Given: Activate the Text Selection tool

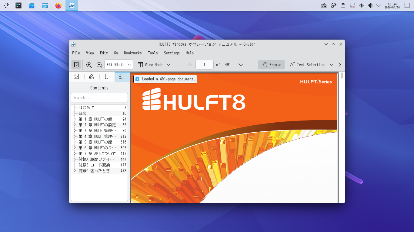Looking at the screenshot, I should pos(307,65).
